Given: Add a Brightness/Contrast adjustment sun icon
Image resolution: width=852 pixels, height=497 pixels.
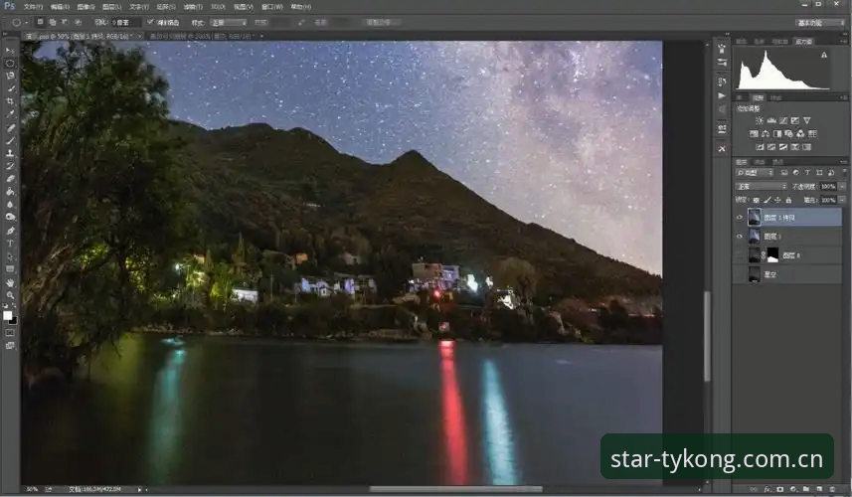Looking at the screenshot, I should tap(760, 120).
